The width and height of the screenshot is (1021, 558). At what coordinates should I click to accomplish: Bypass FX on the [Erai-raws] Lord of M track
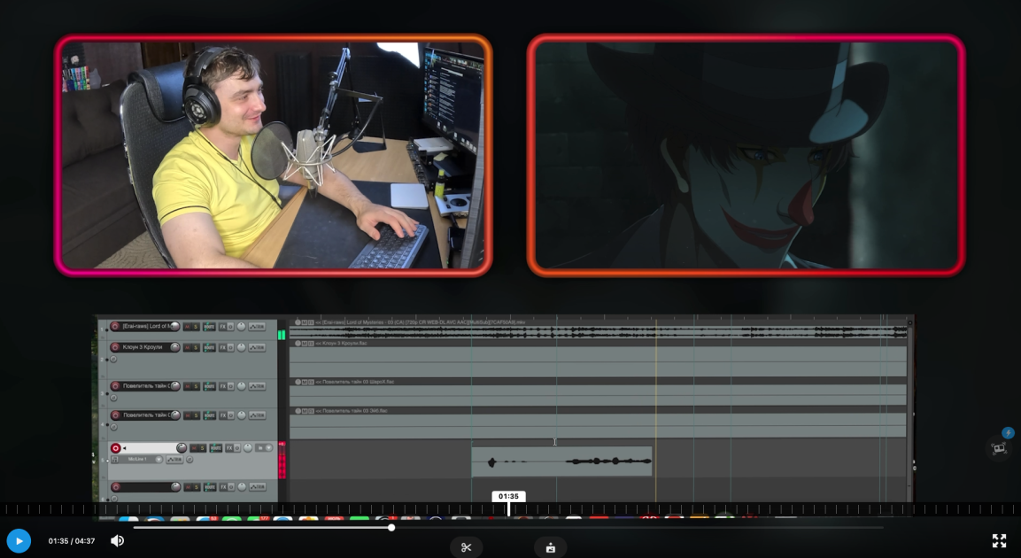coord(230,327)
